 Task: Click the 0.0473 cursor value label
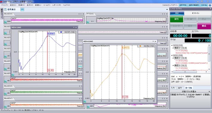(x=126, y=48)
